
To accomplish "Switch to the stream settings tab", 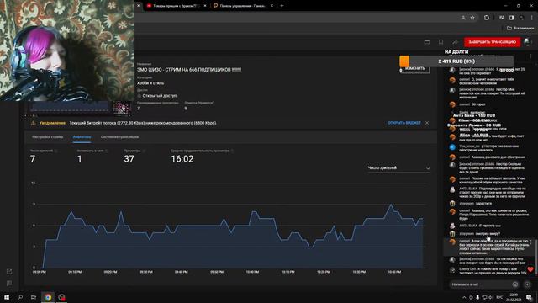I will pyautogui.click(x=47, y=136).
